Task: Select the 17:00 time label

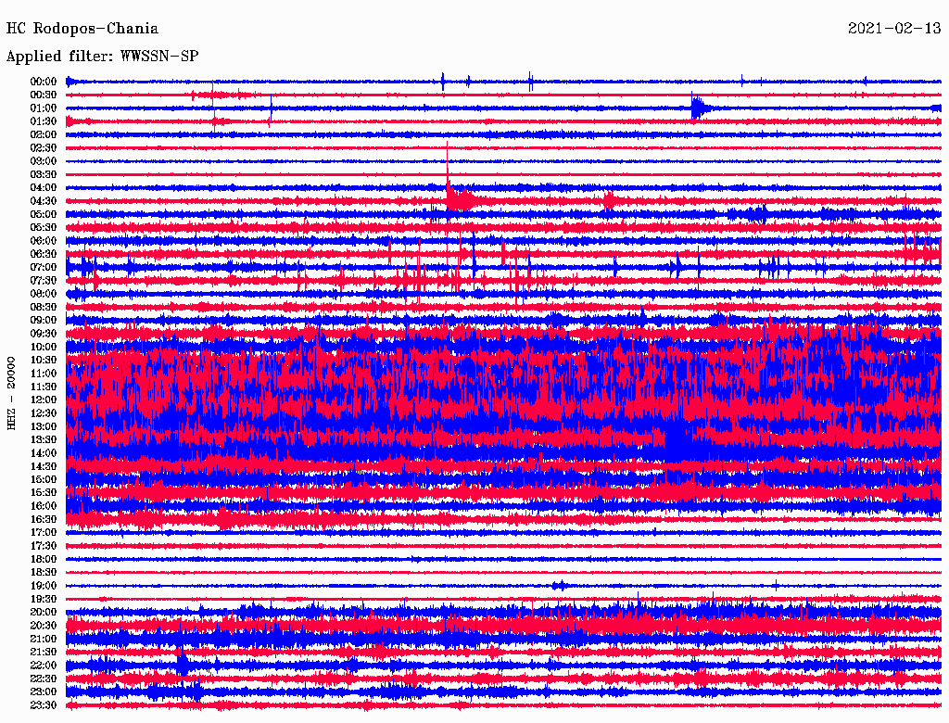Action: pyautogui.click(x=44, y=533)
